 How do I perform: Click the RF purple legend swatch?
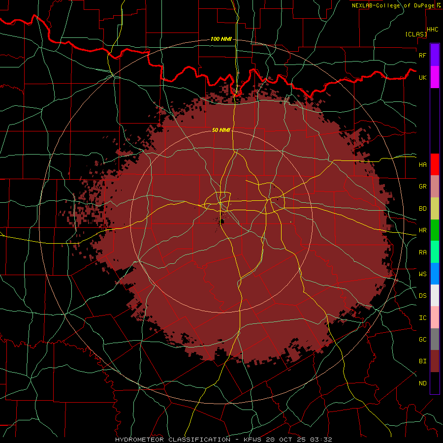435,55
